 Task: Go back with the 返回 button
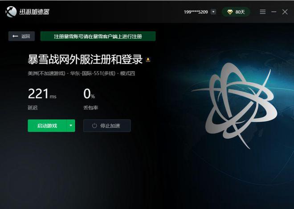point(21,36)
